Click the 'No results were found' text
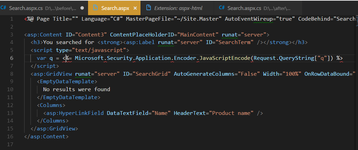This screenshot has width=358, height=150. (x=76, y=89)
